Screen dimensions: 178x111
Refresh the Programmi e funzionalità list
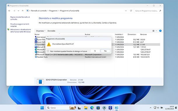coord(131,11)
